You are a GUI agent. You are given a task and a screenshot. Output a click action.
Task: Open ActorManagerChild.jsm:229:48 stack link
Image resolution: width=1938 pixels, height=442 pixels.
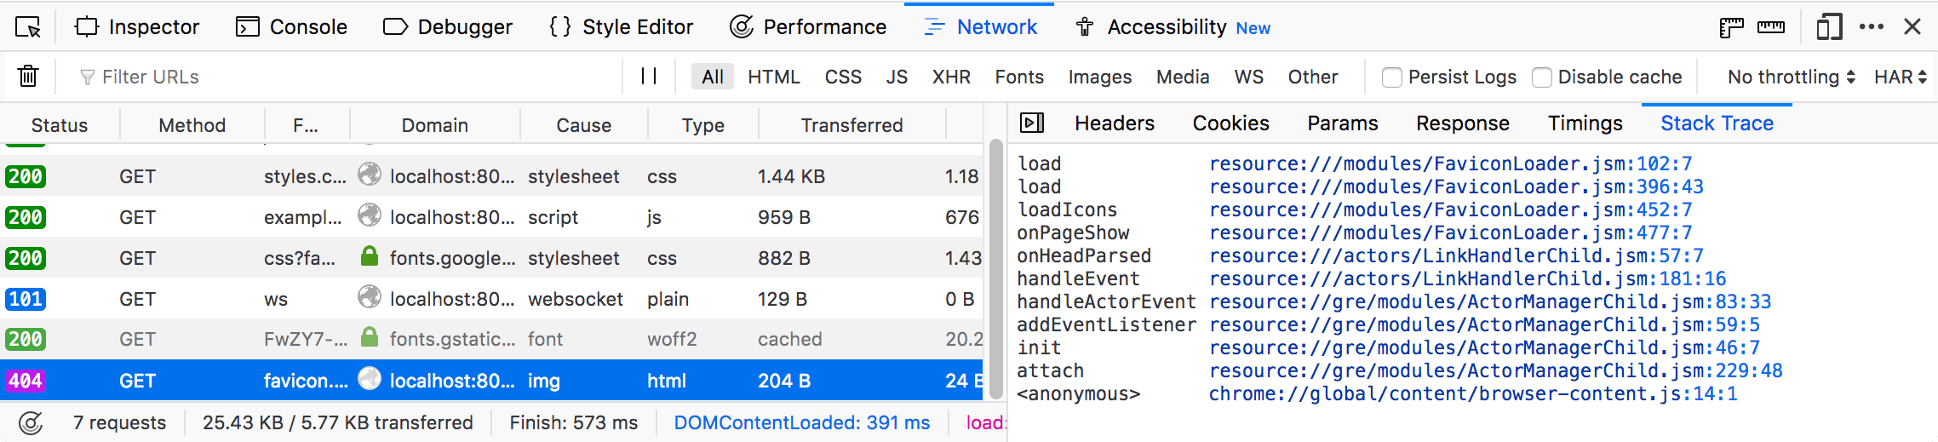click(1496, 370)
